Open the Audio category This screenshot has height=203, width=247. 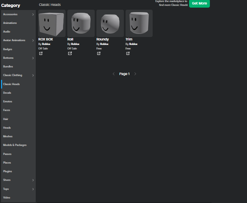click(18, 31)
